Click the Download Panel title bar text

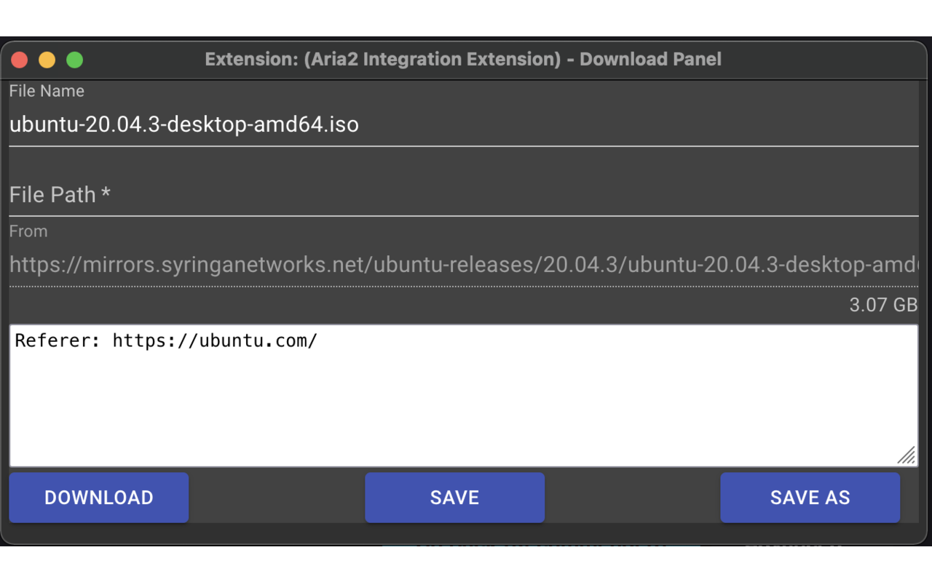tap(464, 59)
